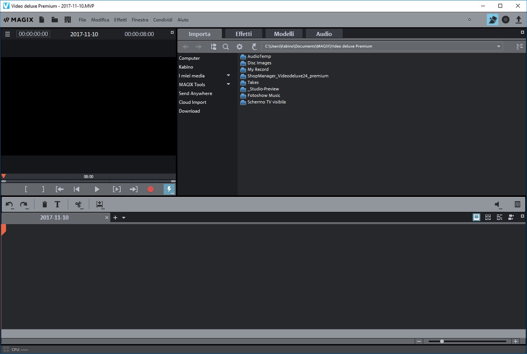Select the My Record folder
The image size is (527, 354).
pyautogui.click(x=255, y=69)
